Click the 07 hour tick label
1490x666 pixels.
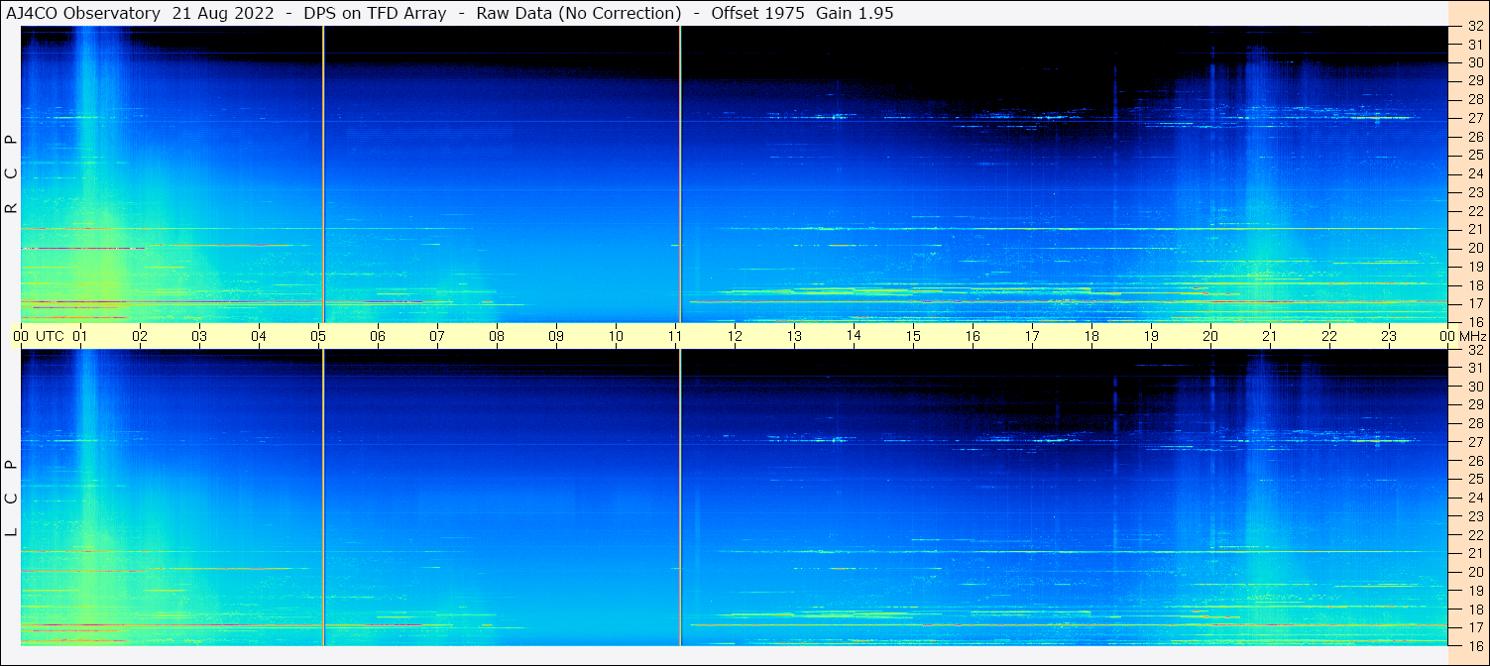(437, 336)
